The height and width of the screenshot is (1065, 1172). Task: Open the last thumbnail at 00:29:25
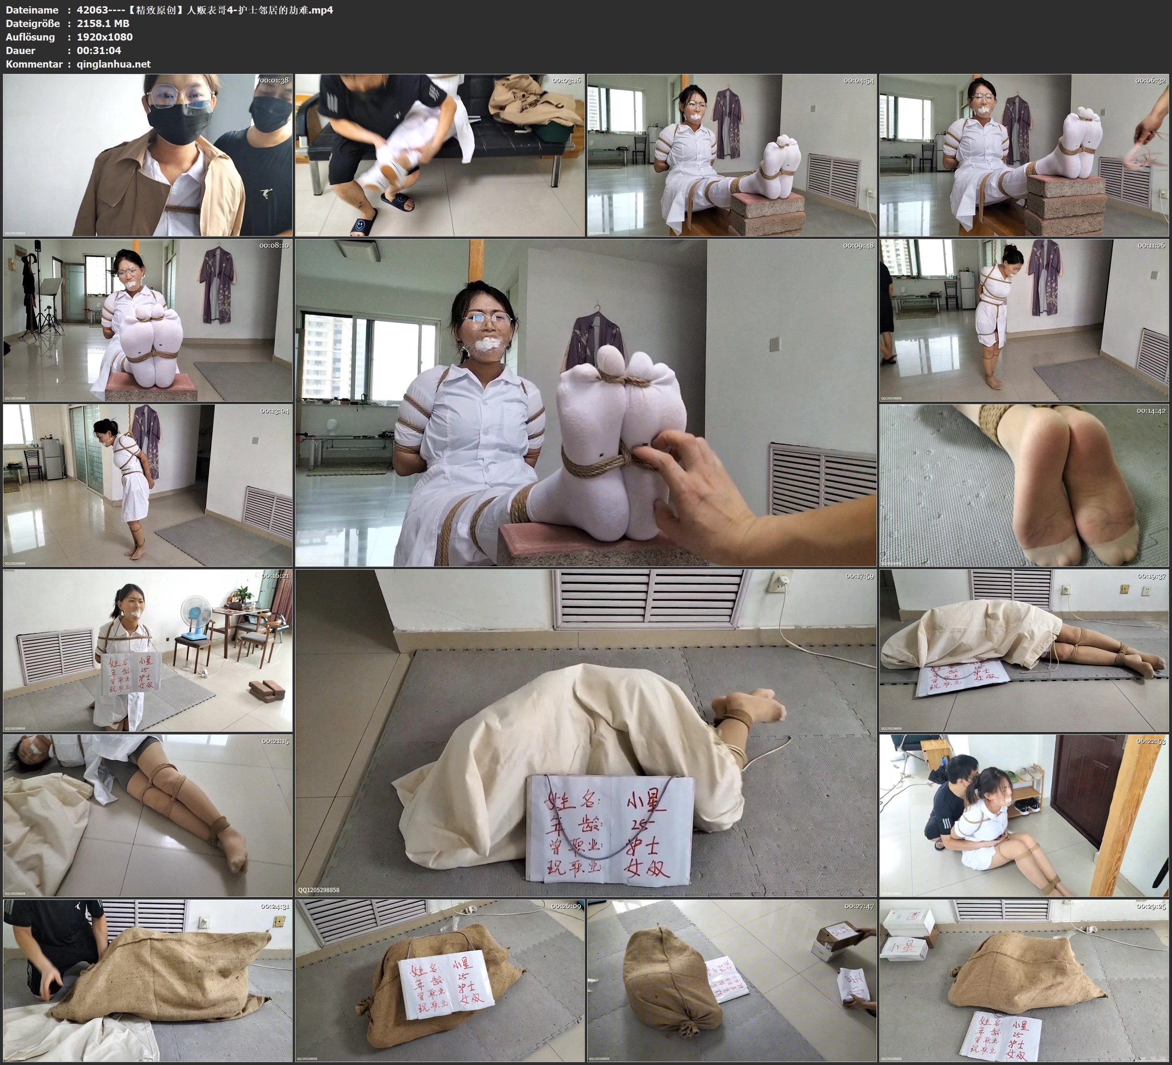1024,981
